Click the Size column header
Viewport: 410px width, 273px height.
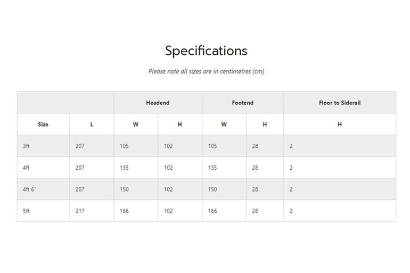pyautogui.click(x=43, y=125)
